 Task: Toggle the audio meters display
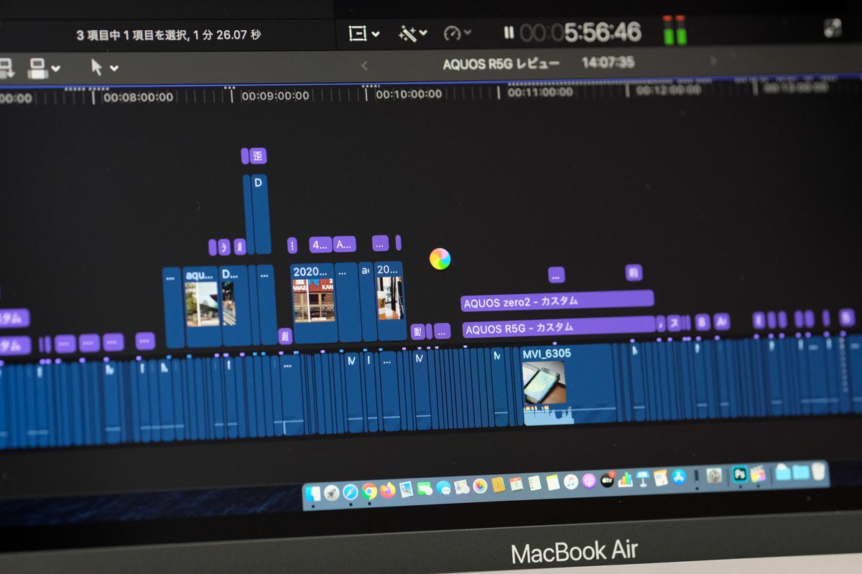coord(675,31)
